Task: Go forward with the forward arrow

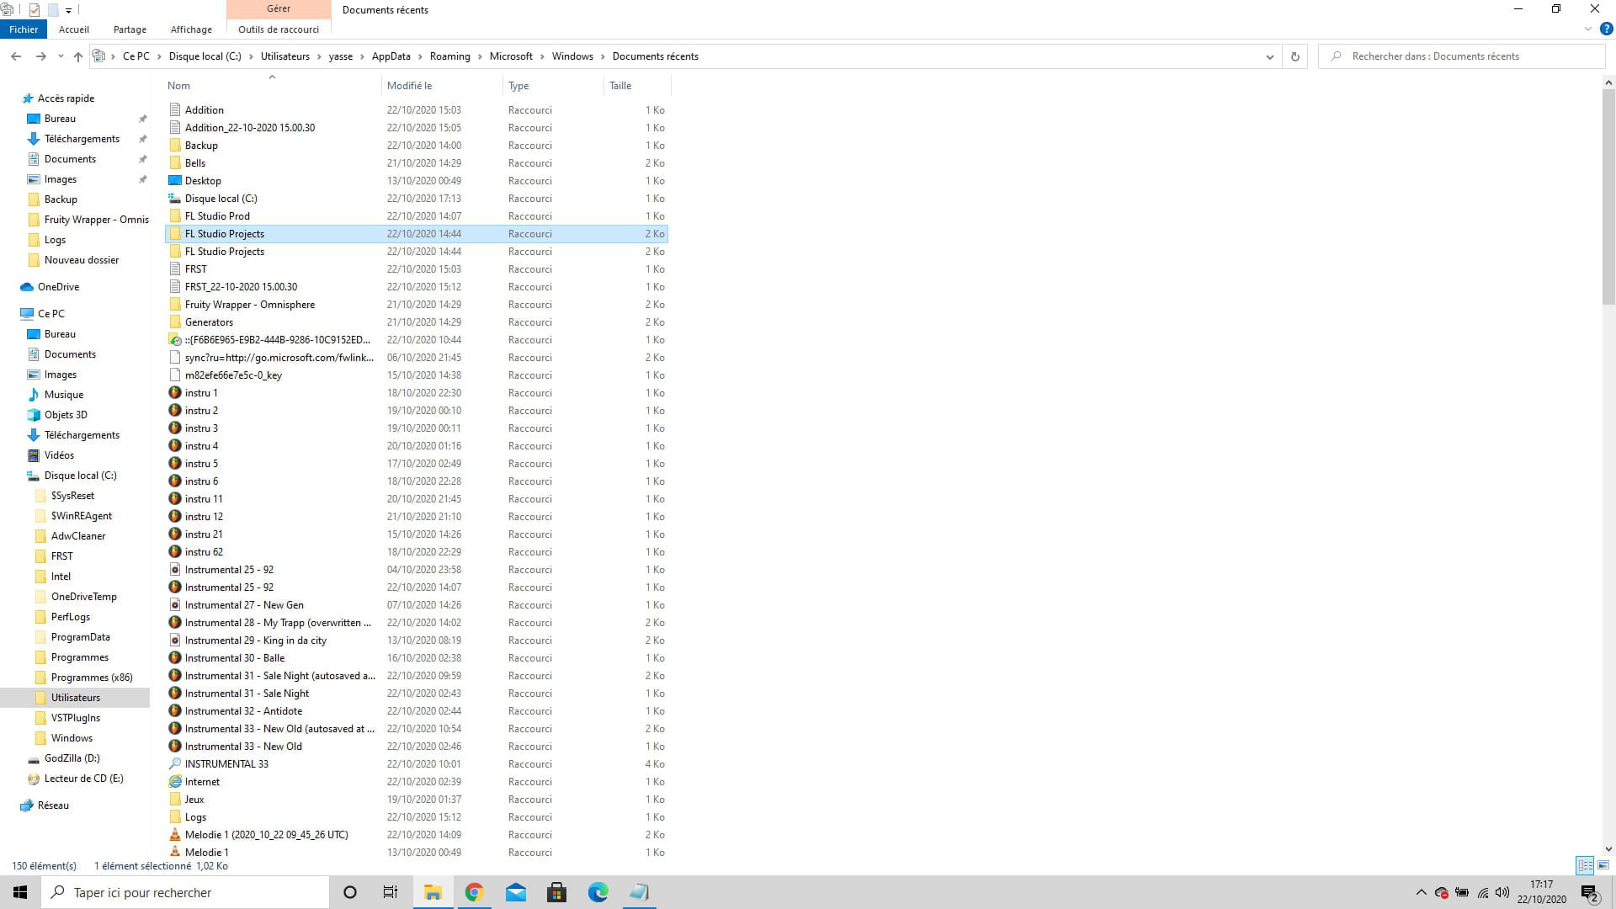Action: click(x=40, y=56)
